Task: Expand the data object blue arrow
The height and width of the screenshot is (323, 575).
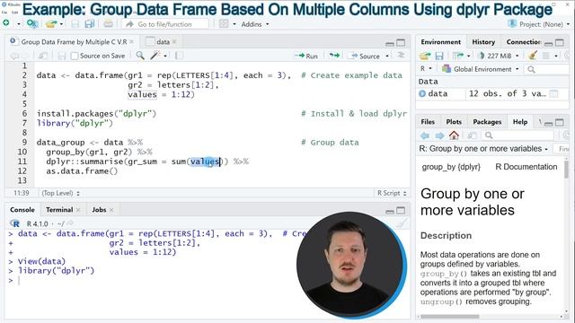Action: tap(422, 93)
